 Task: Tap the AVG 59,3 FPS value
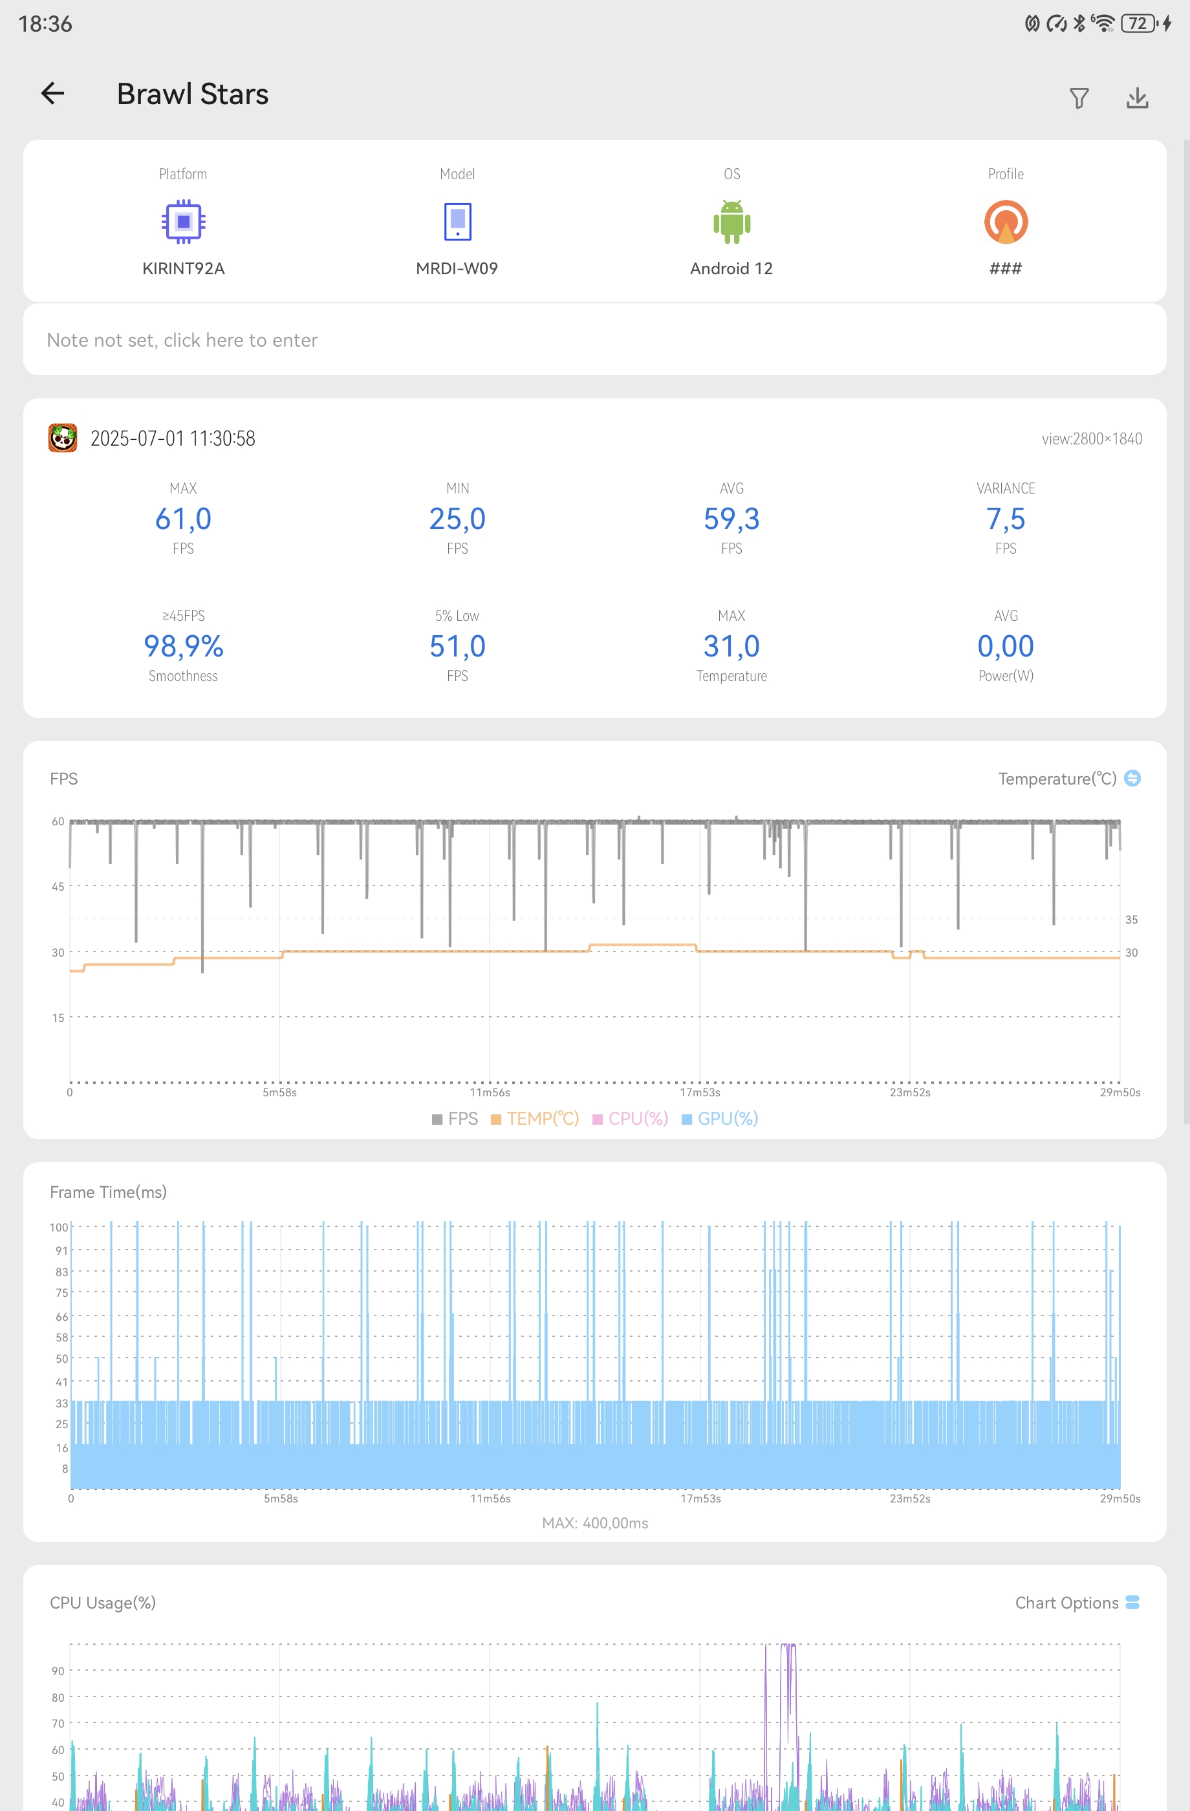click(x=732, y=518)
